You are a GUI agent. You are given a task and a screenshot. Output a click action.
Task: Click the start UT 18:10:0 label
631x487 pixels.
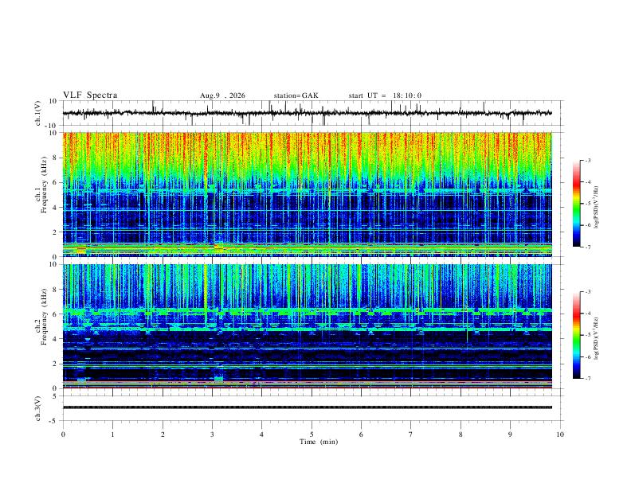coord(385,95)
